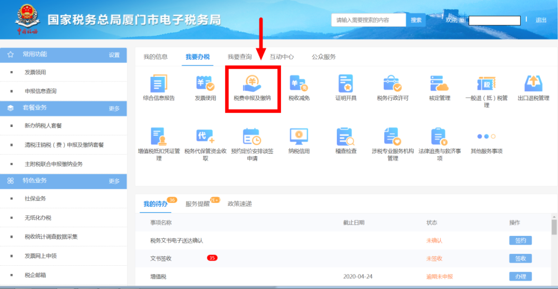Select the 我的待办 tab
Viewport: 558px width, 289px height.
tap(155, 204)
